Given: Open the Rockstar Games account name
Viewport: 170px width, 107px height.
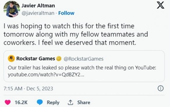Looking at the screenshot, I should click(x=36, y=58).
